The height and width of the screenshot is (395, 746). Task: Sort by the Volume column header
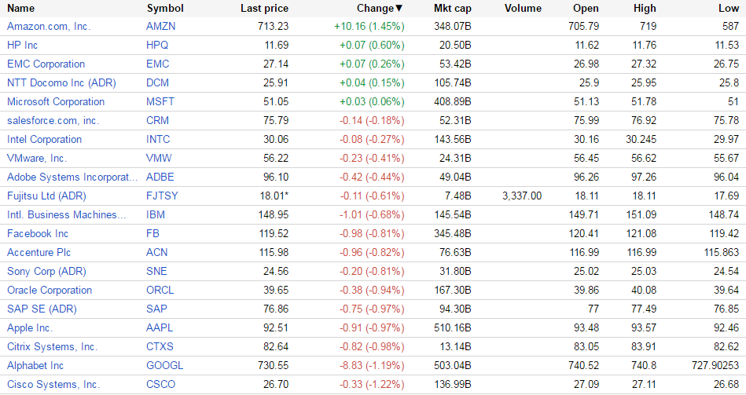coord(523,9)
